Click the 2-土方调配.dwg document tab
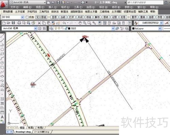The image size is (170, 135). point(42,132)
